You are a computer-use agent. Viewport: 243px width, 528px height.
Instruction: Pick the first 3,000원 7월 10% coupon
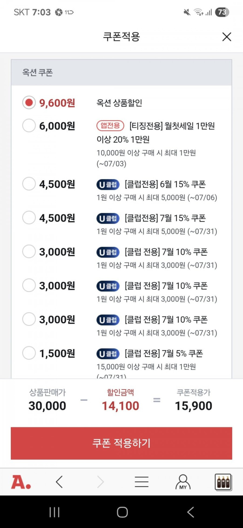[x=29, y=252]
